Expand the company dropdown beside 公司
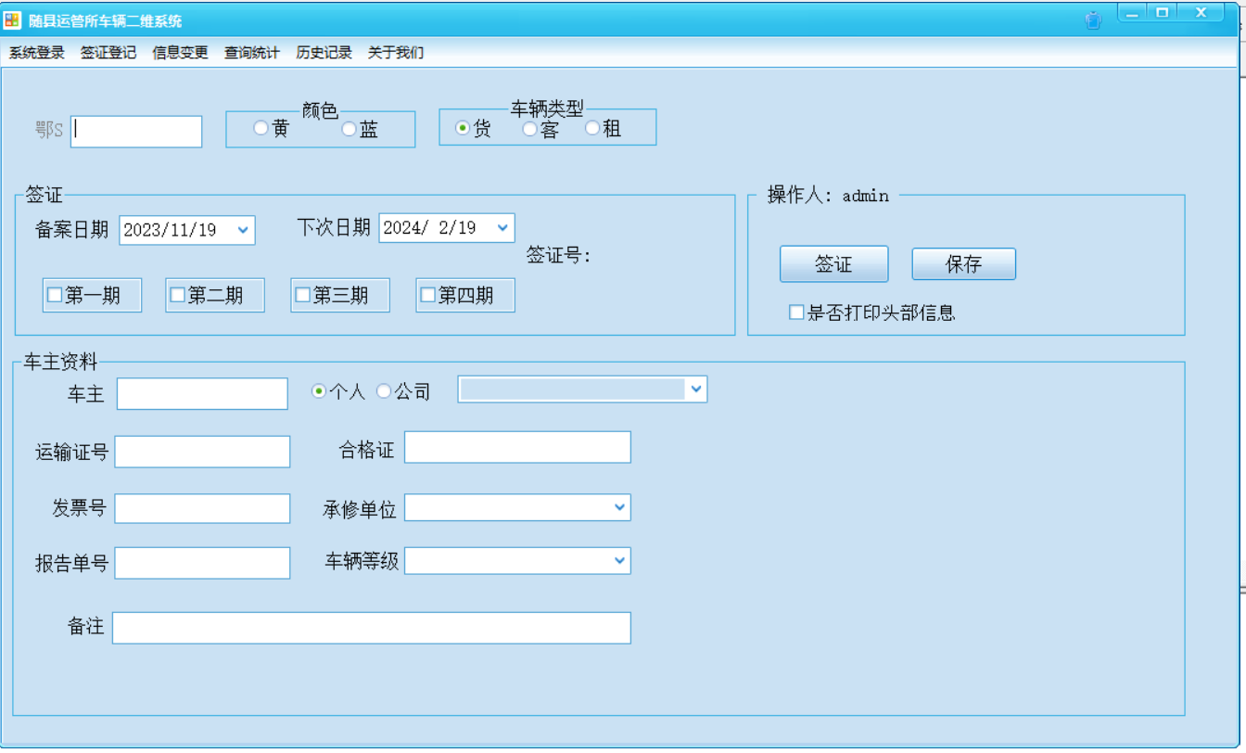Screen dimensions: 1246x753 coord(695,389)
